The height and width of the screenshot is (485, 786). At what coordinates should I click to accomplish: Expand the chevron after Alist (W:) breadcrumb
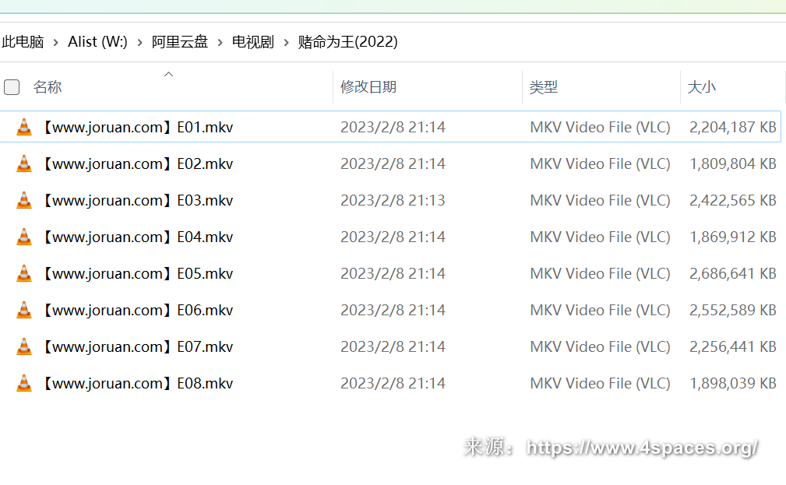point(139,42)
